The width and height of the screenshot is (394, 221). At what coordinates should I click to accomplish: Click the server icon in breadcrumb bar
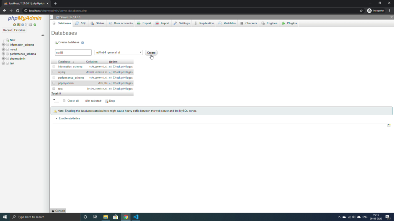click(x=58, y=17)
